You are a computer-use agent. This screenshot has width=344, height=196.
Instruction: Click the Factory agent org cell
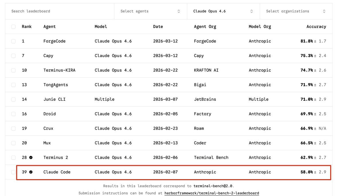point(202,114)
